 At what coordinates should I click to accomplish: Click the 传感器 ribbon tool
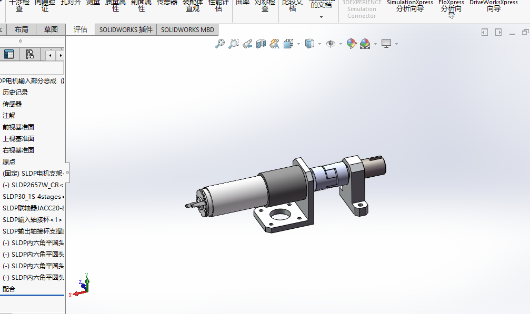pos(167,2)
